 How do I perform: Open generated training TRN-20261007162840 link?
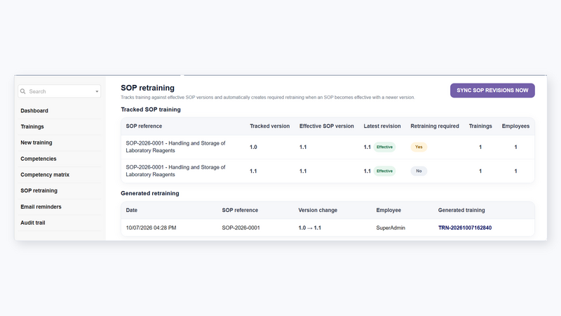[465, 228]
